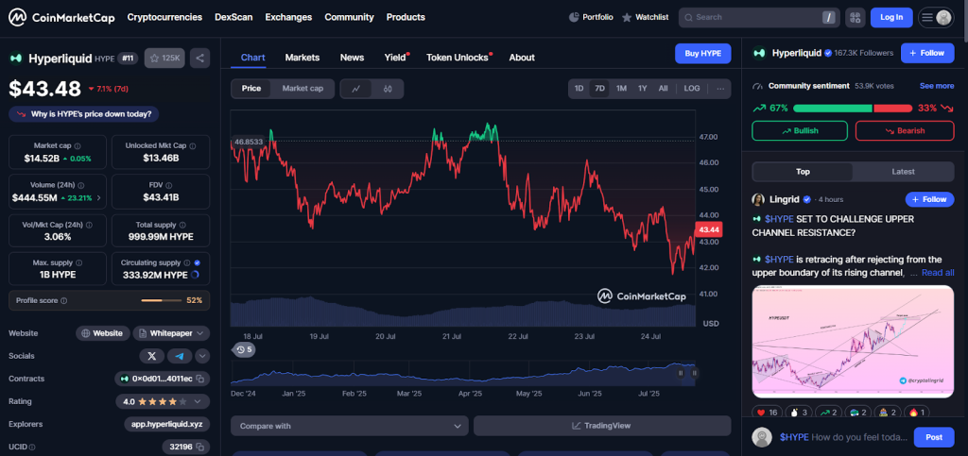
Task: Click the Lingrid author avatar
Action: [x=758, y=199]
